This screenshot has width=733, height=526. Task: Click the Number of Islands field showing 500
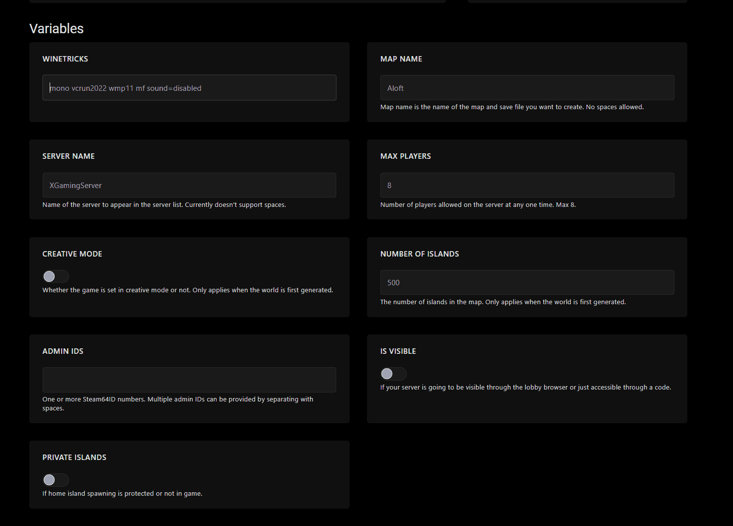526,282
